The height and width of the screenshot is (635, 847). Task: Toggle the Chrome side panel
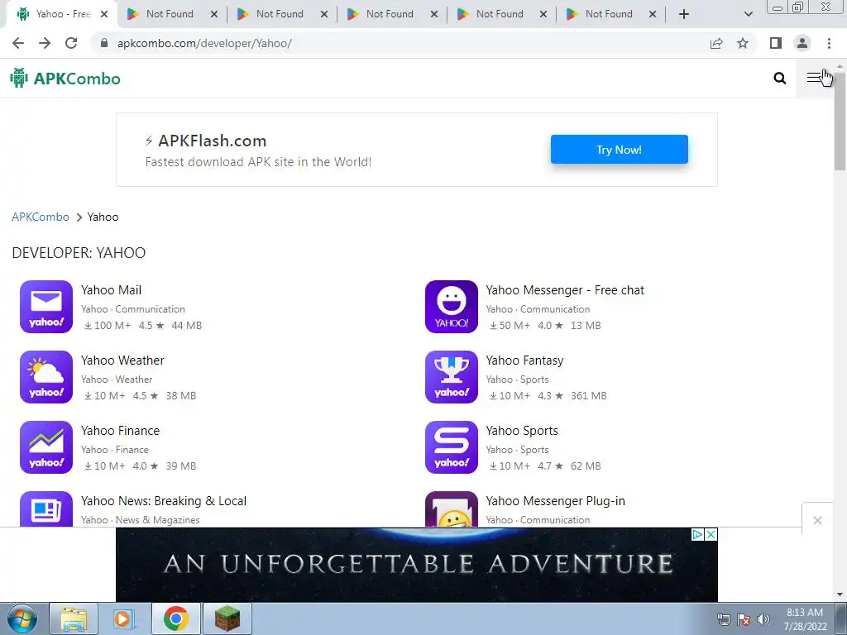(x=776, y=43)
